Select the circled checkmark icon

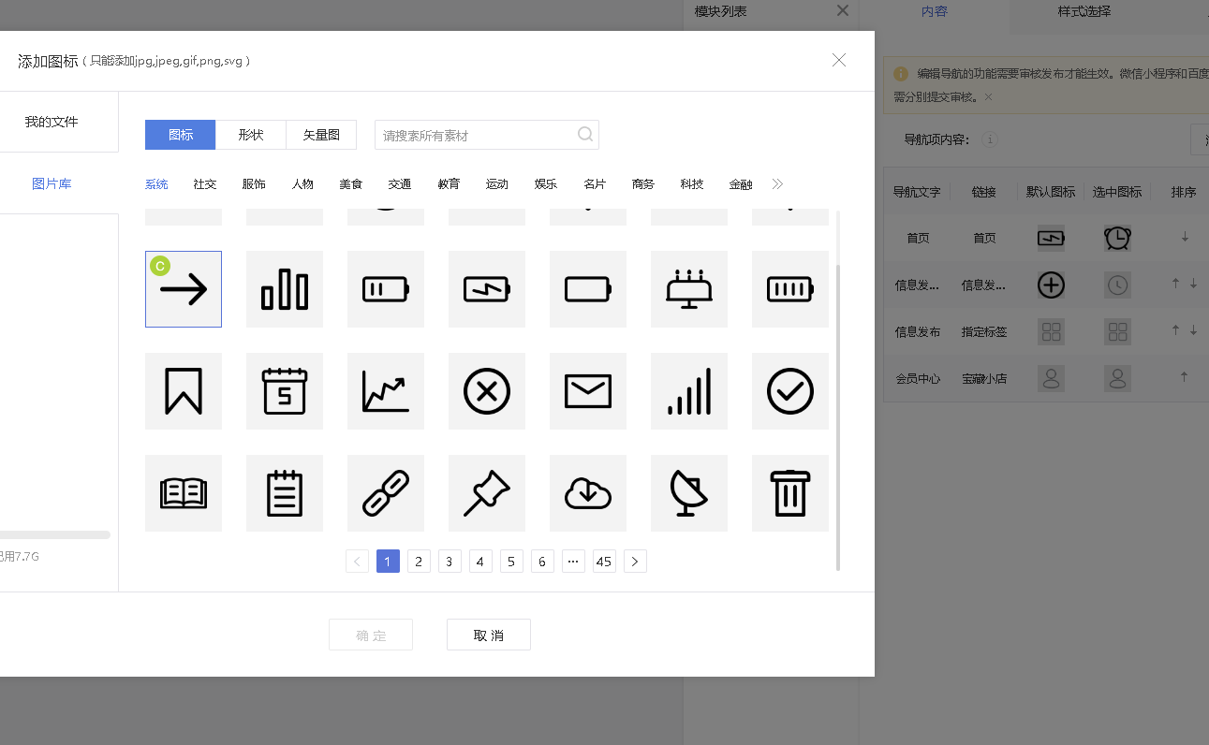[x=790, y=391]
